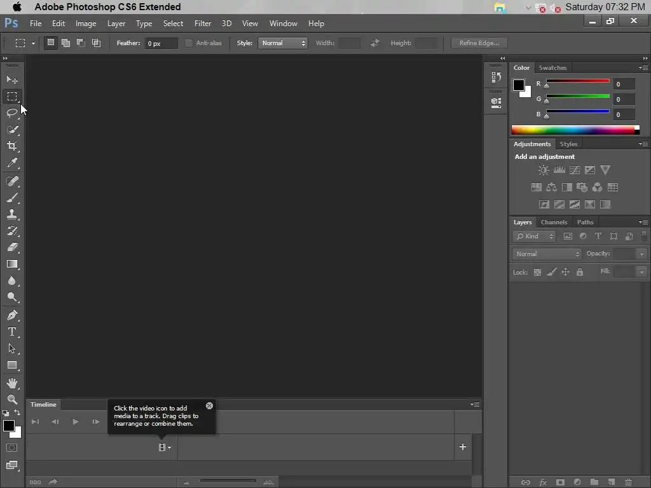Select the Hand tool
Image resolution: width=651 pixels, height=488 pixels.
click(12, 383)
